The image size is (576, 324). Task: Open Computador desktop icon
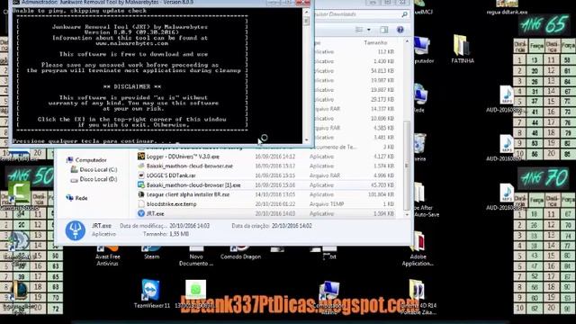422,49
